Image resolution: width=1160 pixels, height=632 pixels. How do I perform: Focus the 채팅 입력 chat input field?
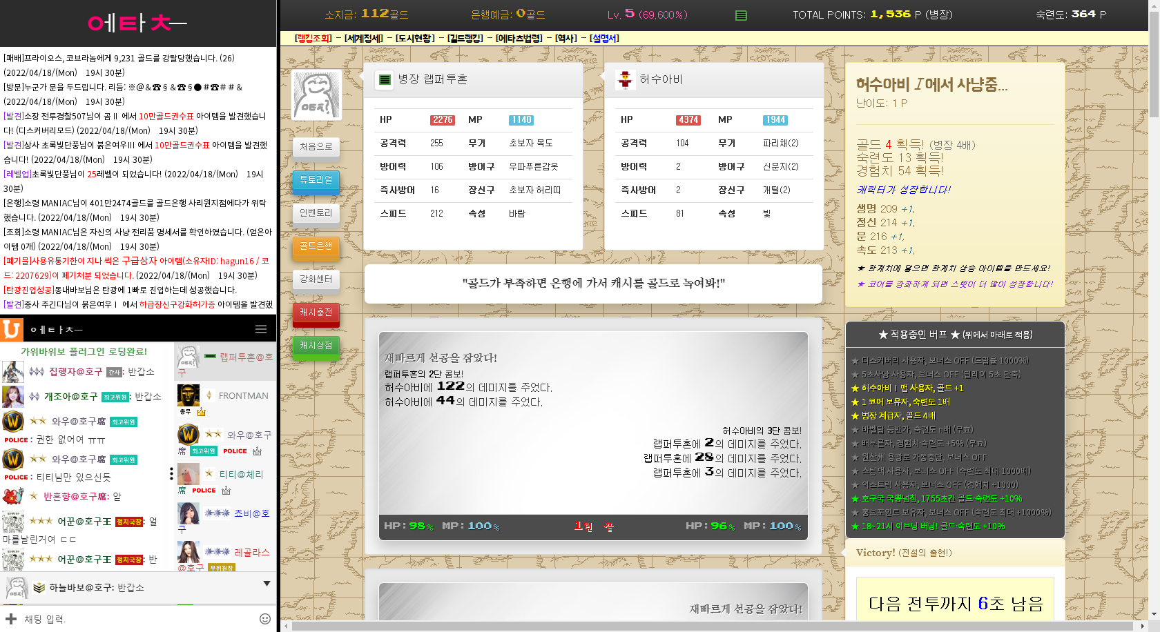[x=138, y=619]
